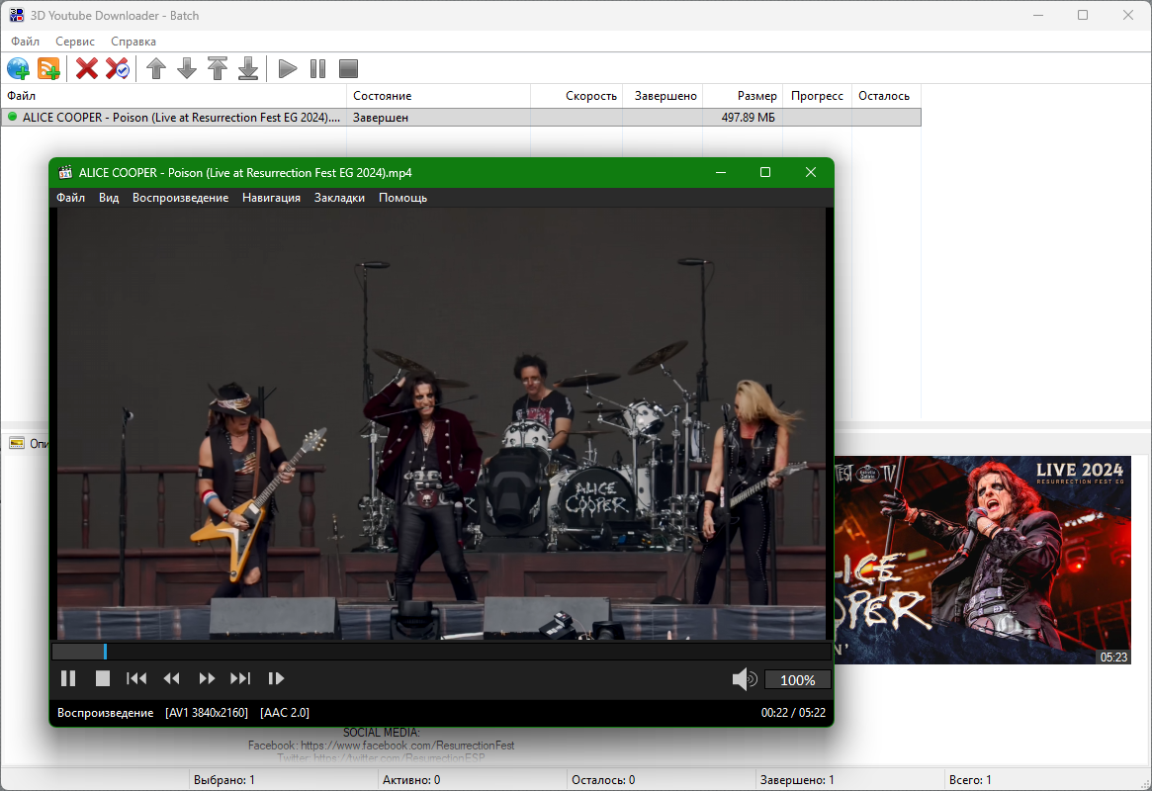
Task: Sort by Завершено column header
Action: 663,96
